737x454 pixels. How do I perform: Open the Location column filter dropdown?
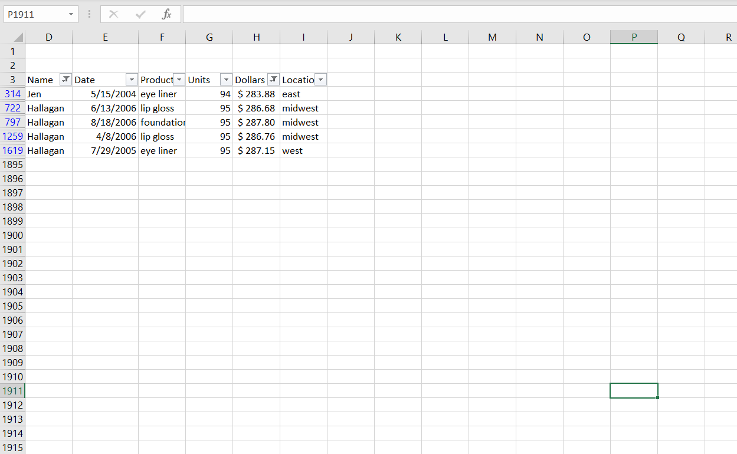(320, 79)
